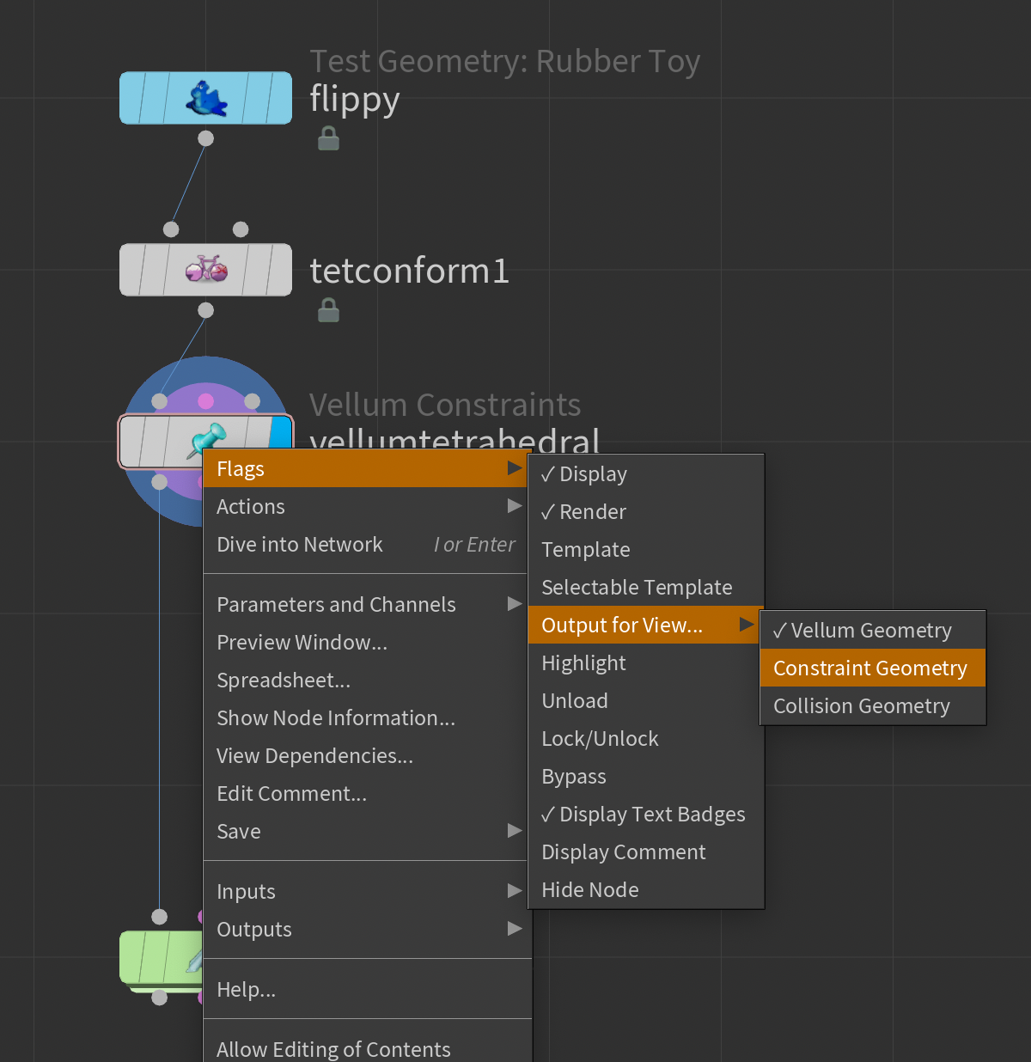This screenshot has width=1031, height=1062.
Task: Click the pushpin icon on the vellum node
Action: tap(207, 439)
